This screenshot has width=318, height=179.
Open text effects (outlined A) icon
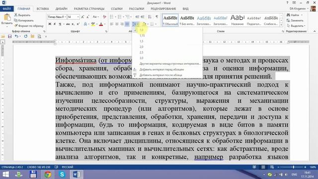(x=85, y=24)
